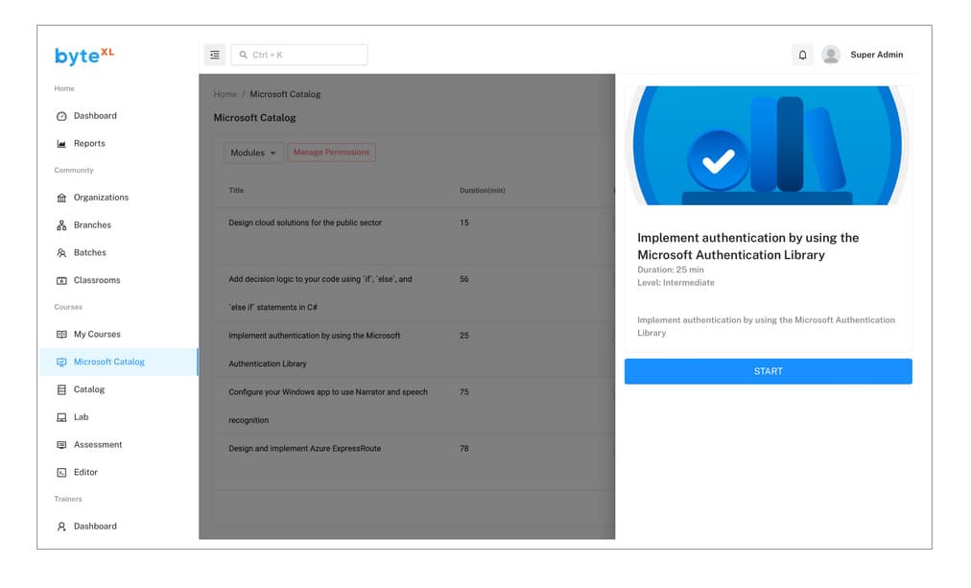Click the Home section Dashboard gauge icon
The height and width of the screenshot is (588, 971).
[61, 116]
